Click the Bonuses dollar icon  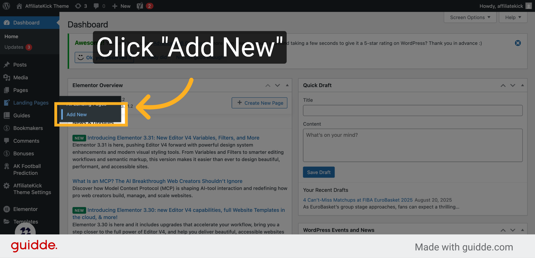pyautogui.click(x=7, y=153)
